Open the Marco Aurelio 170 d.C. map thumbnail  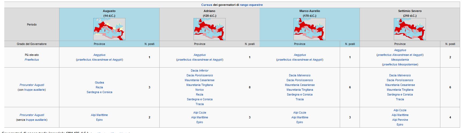click(310, 29)
